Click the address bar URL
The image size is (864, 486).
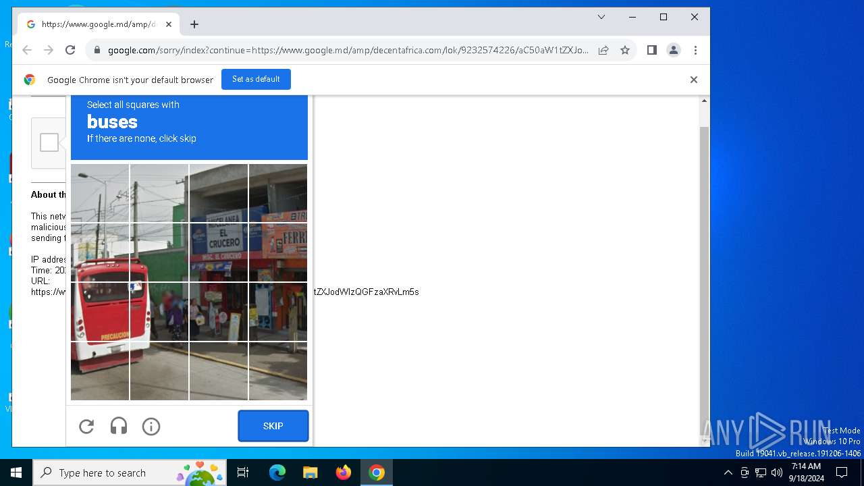coord(348,50)
